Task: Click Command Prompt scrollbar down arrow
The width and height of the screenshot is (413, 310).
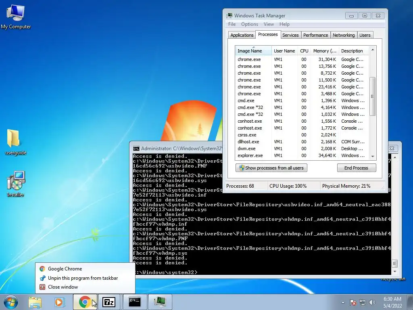Action: (394, 271)
